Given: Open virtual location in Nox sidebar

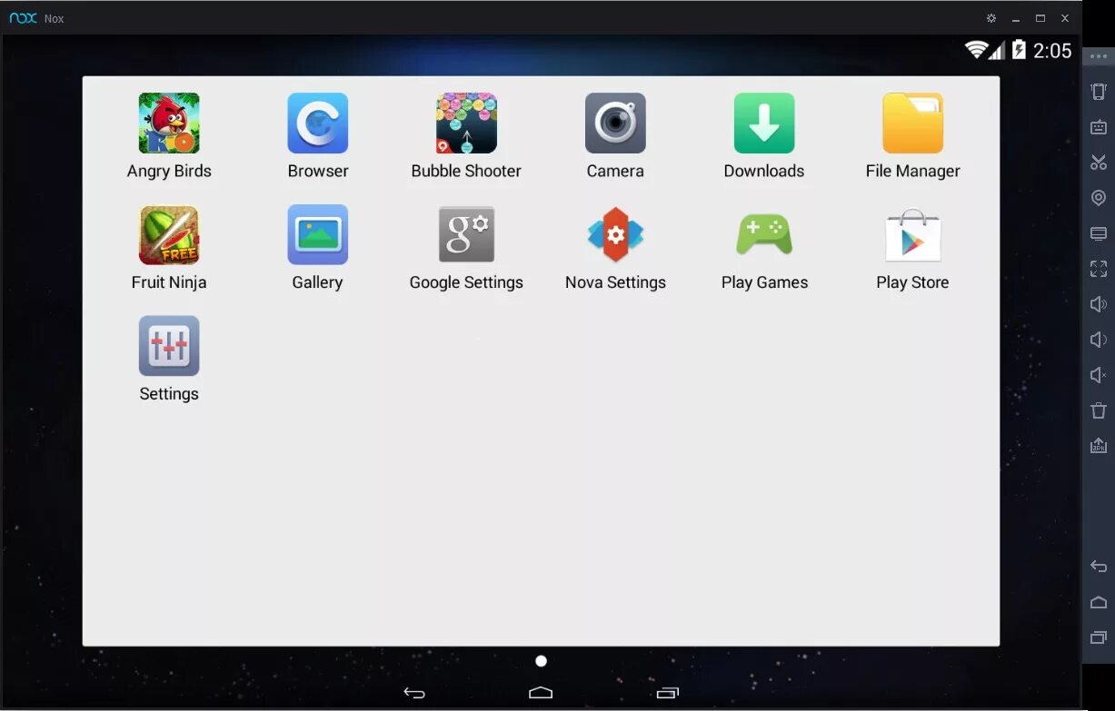Looking at the screenshot, I should pos(1099,198).
